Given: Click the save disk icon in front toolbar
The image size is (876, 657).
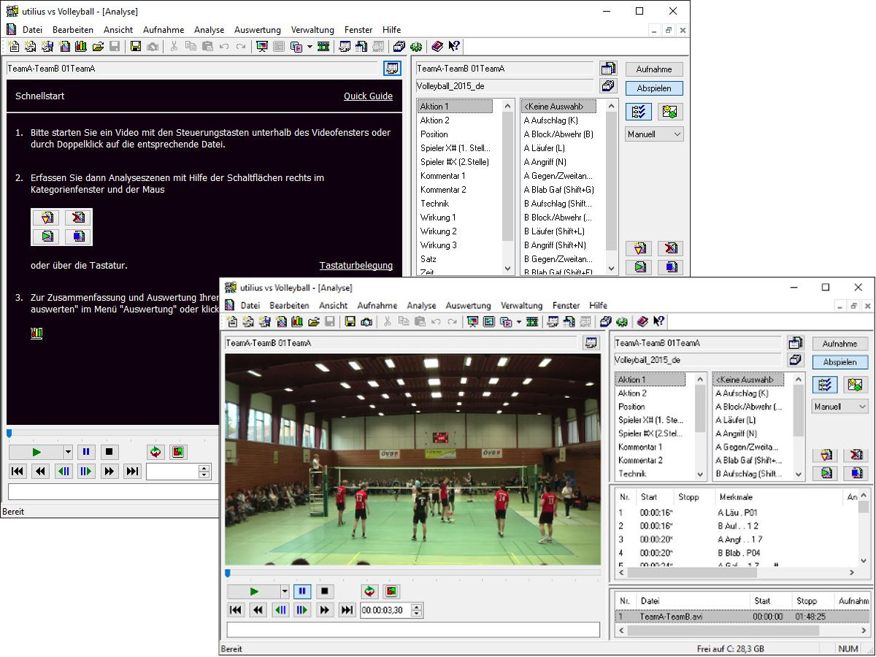Looking at the screenshot, I should pyautogui.click(x=350, y=322).
